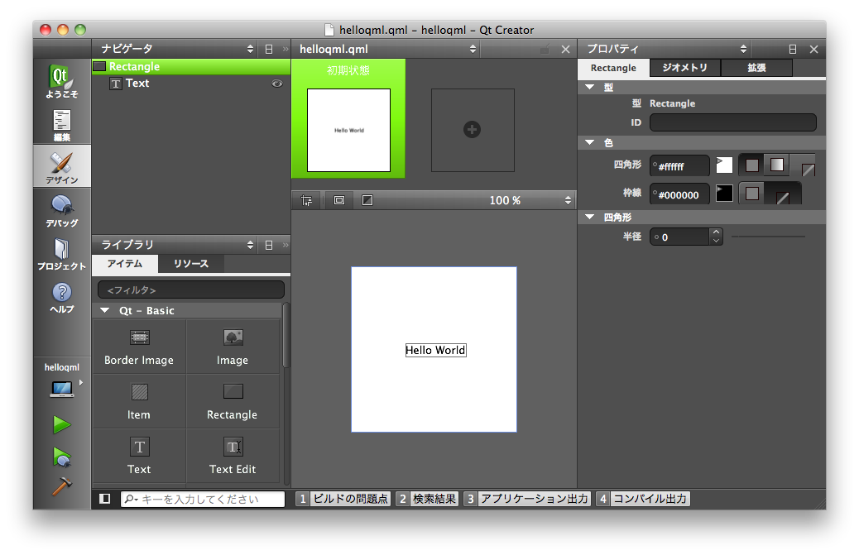
Task: Open デバッグ (Debug) mode in sidebar
Action: click(62, 210)
